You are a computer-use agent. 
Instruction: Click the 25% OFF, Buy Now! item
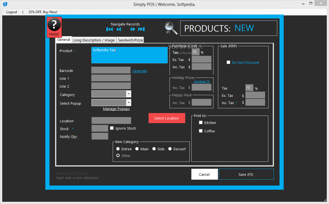point(43,12)
